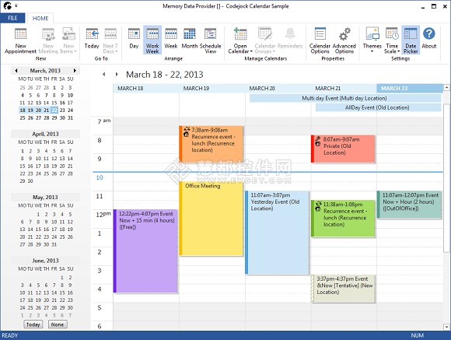
Task: Open the Time Scale dropdown
Action: coord(392,40)
